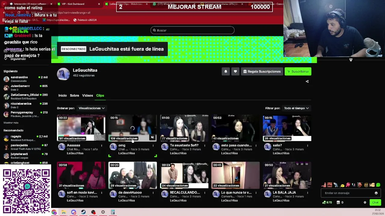Screen dimensions: 385x216
Task: Click the notification bell icon for LaGauchitaa
Action: tap(226, 71)
